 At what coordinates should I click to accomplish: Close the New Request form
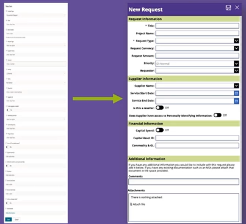[x=237, y=7]
